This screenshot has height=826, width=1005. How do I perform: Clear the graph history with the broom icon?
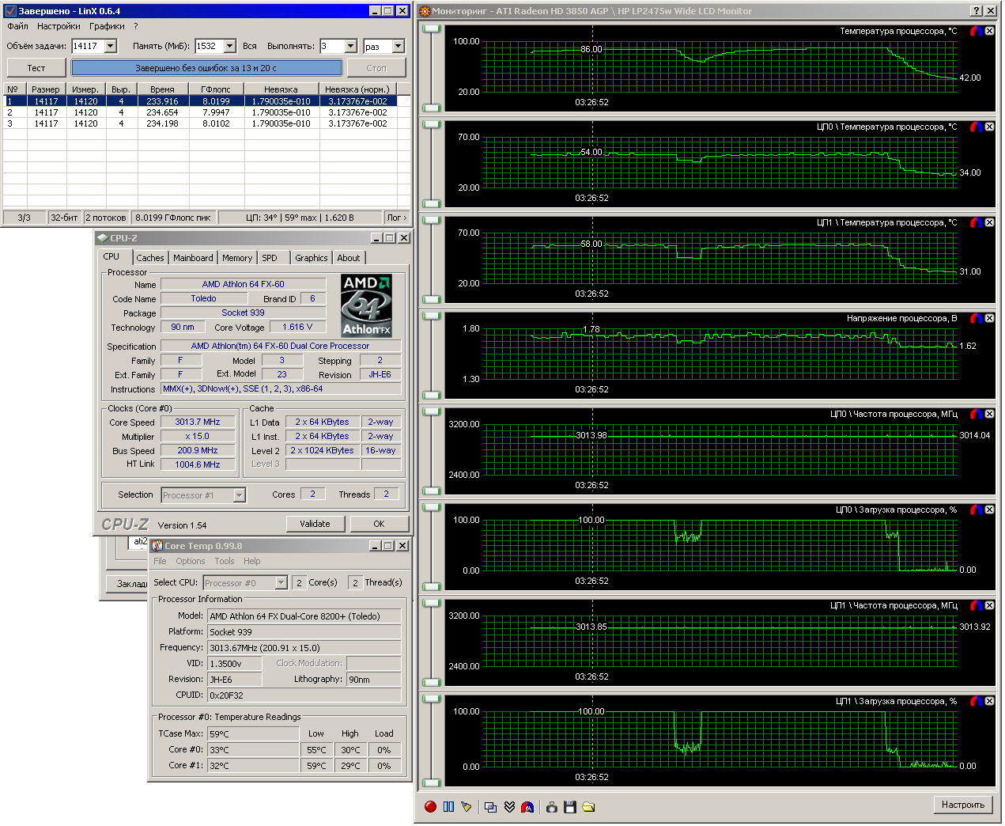click(x=467, y=807)
